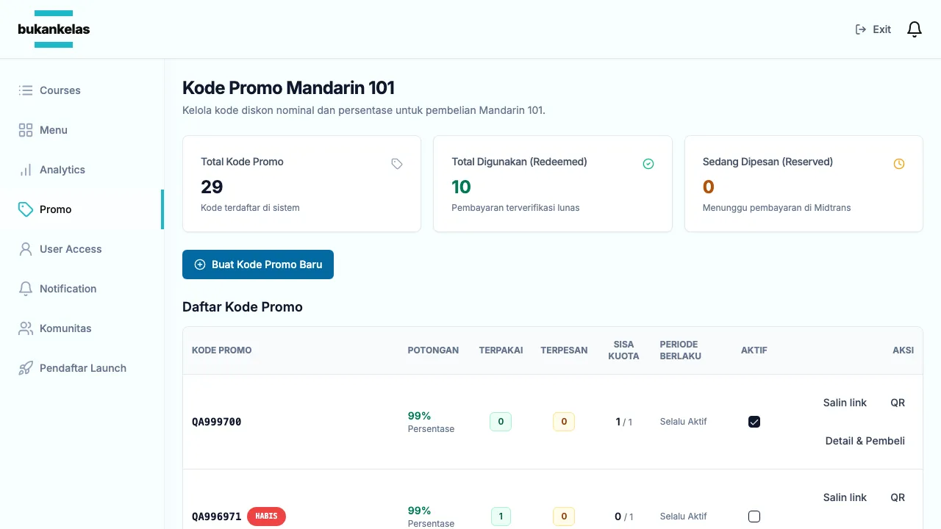Click the POTONGAN column header
This screenshot has height=529, width=941.
pos(433,350)
